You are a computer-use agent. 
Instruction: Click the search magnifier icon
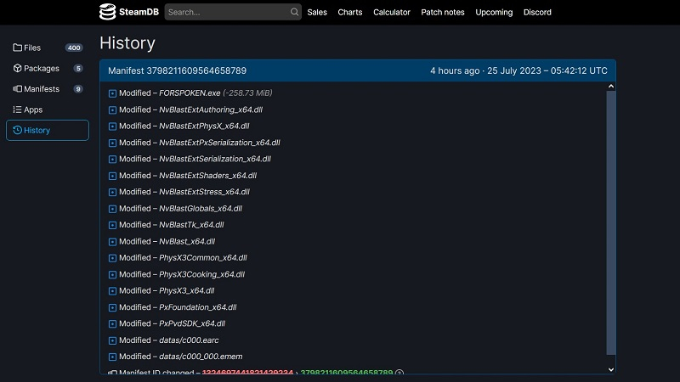click(x=294, y=12)
